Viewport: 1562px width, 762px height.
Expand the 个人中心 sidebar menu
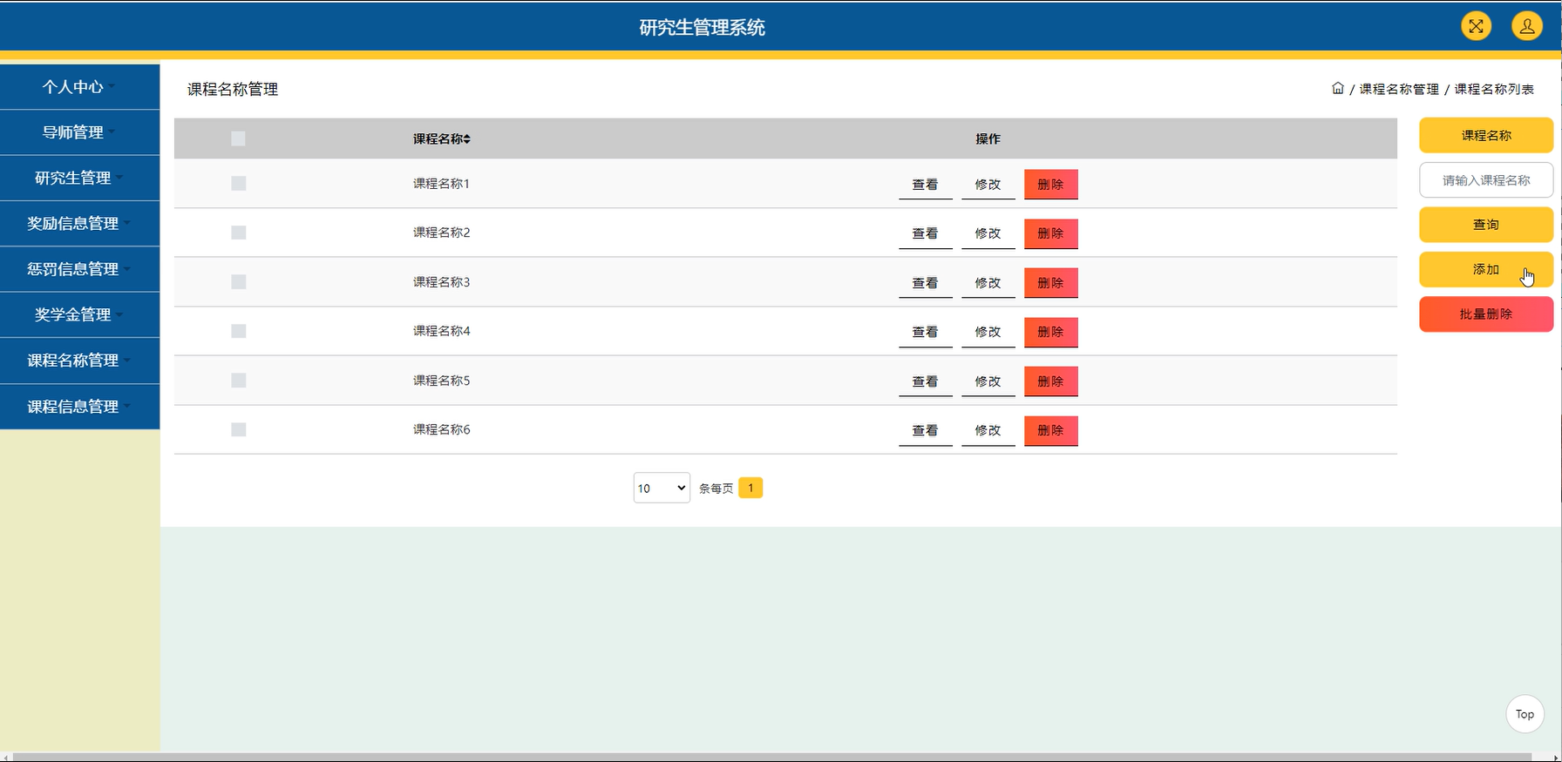(79, 87)
